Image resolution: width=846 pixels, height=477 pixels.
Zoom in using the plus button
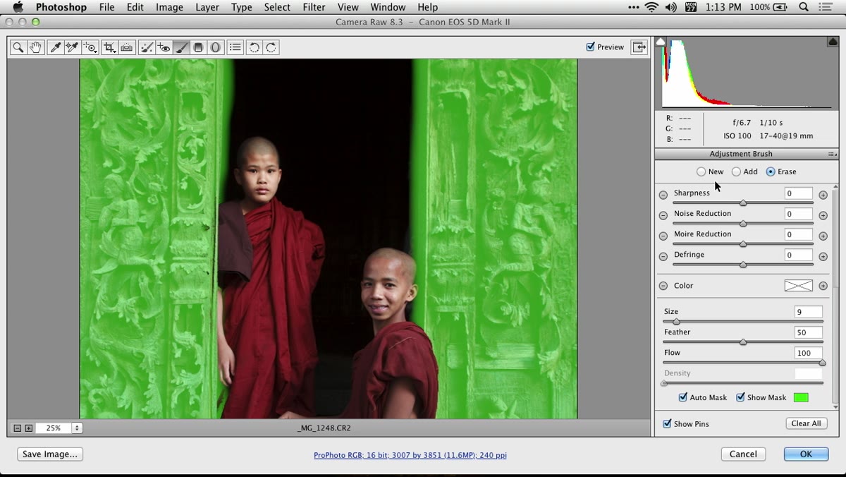tap(28, 428)
